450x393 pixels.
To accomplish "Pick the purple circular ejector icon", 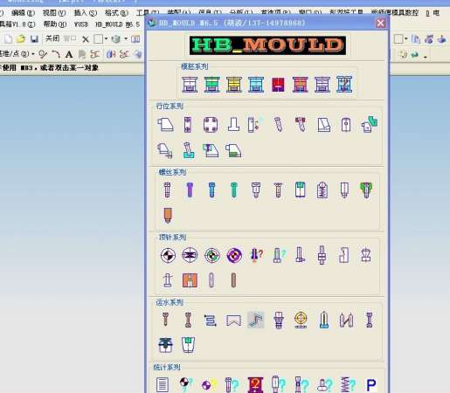I will [x=234, y=255].
